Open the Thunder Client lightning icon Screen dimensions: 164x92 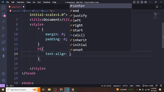(3, 49)
